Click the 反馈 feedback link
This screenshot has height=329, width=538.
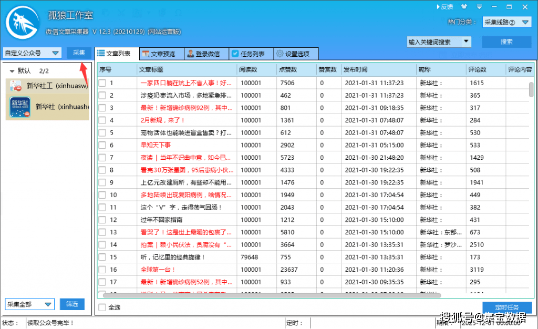[444, 6]
